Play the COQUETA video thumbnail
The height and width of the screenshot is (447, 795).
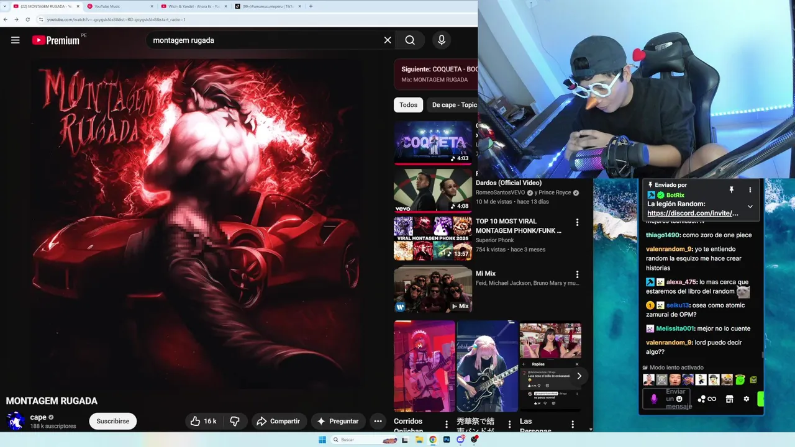(433, 143)
